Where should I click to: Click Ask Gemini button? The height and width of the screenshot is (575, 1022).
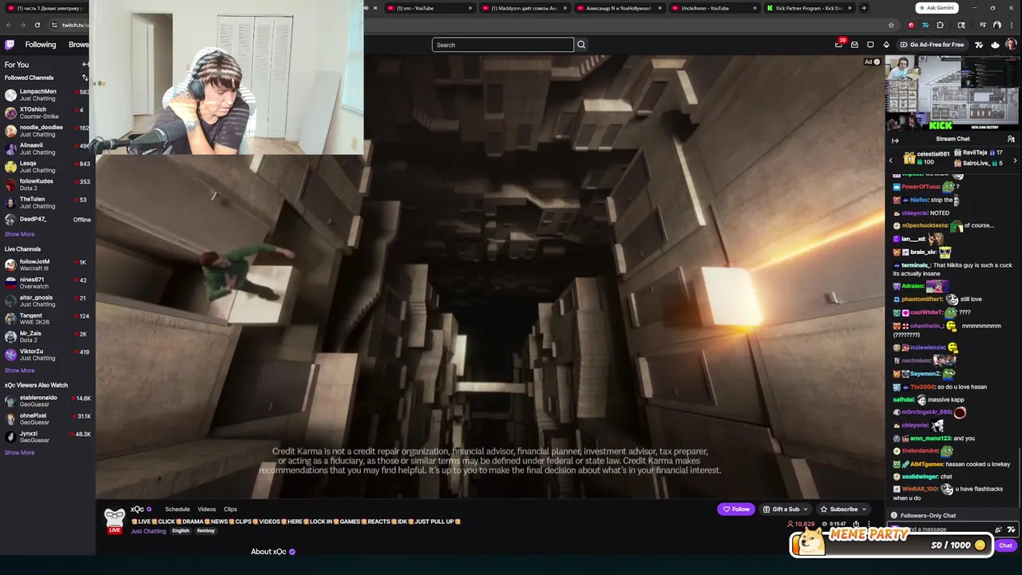coord(937,8)
